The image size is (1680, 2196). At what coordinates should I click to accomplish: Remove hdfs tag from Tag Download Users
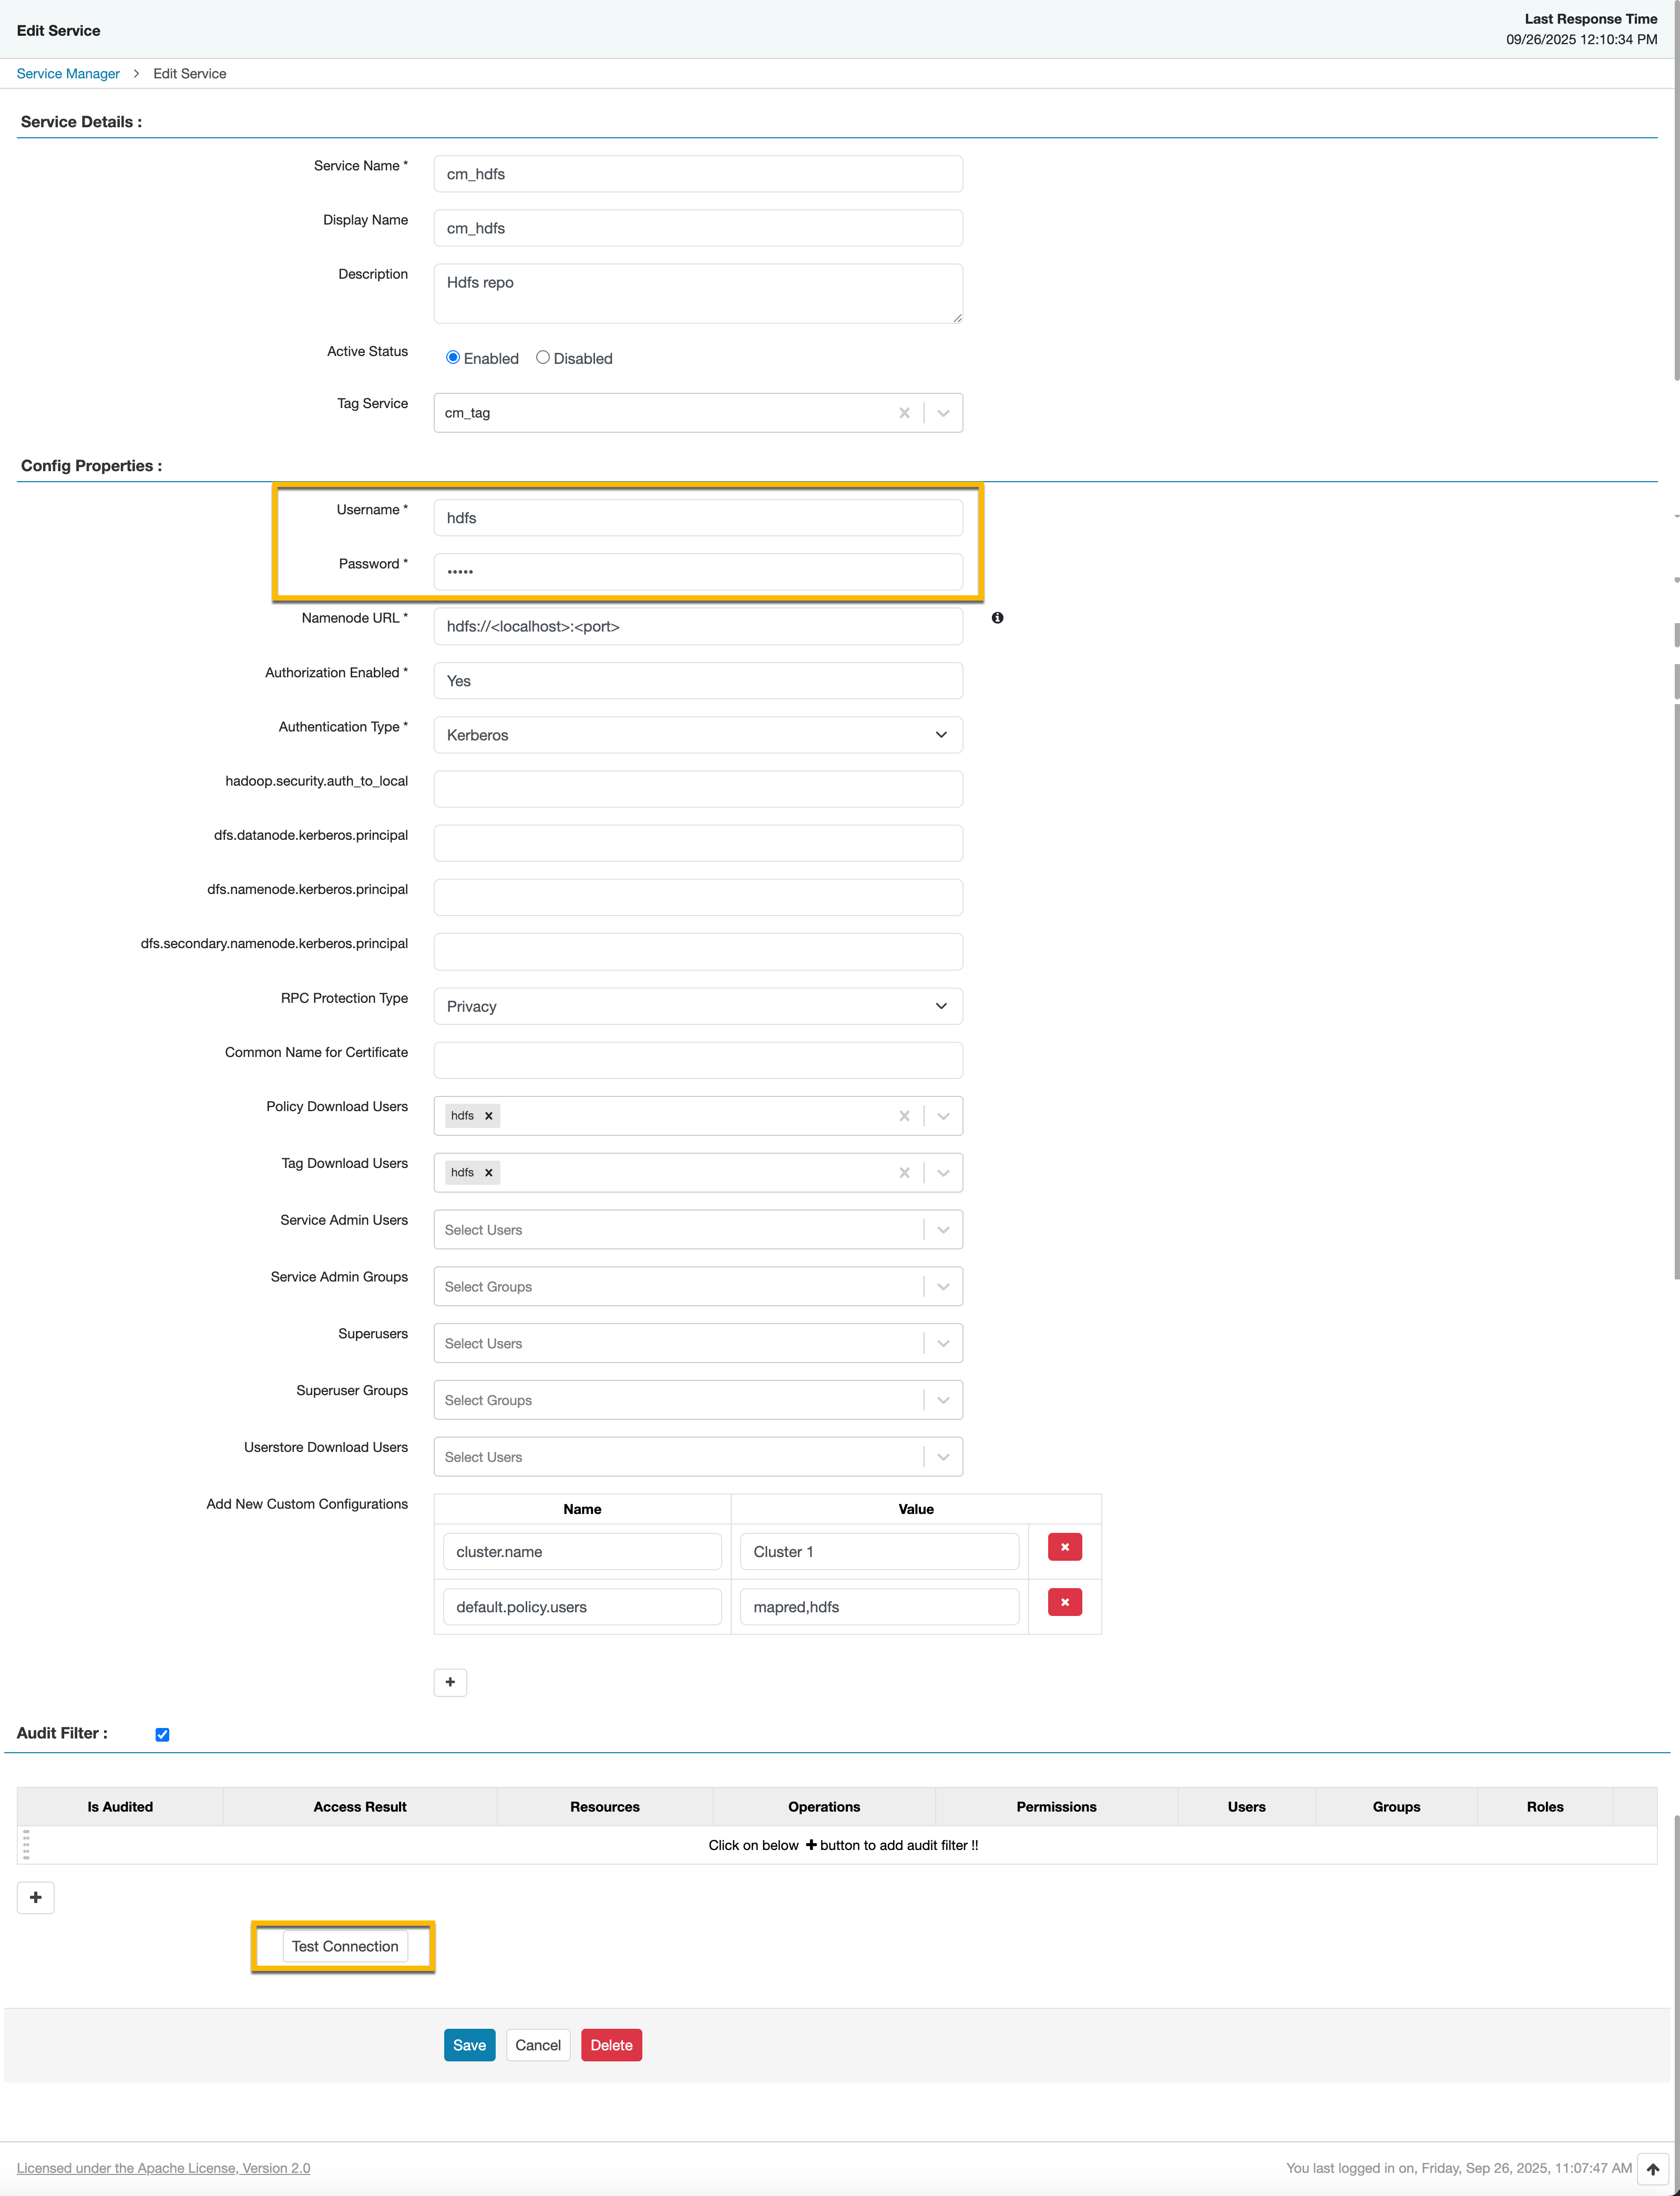[489, 1173]
